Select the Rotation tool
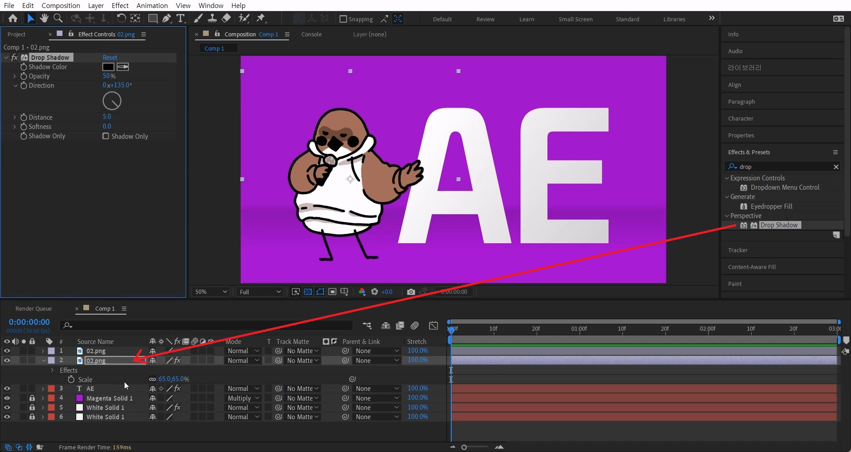Viewport: 851px width, 452px height. pyautogui.click(x=121, y=18)
